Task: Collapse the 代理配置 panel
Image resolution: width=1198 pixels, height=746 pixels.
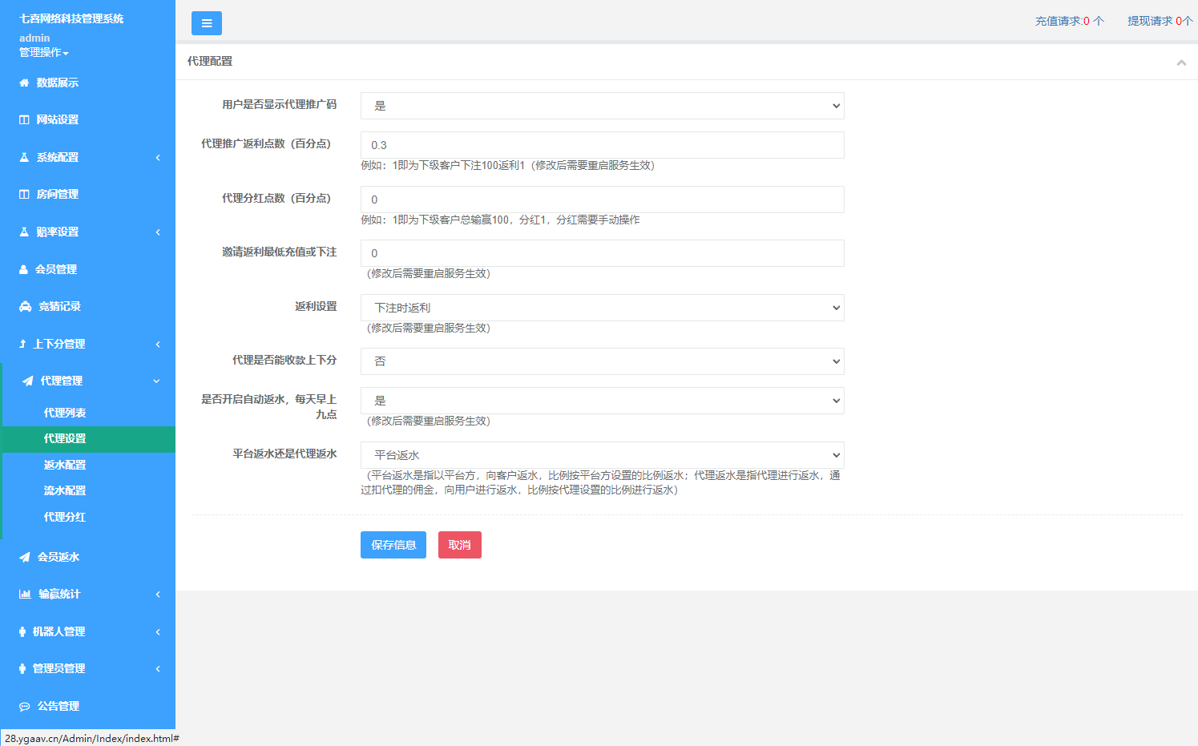Action: coord(1181,62)
